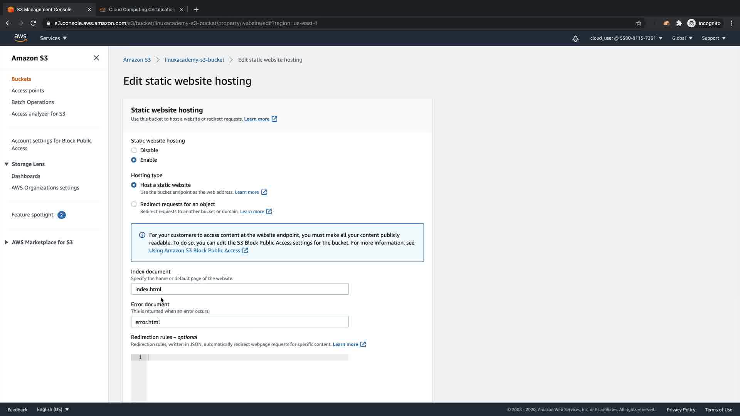Choose Redirect requests for an object
Viewport: 740px width, 416px height.
(x=134, y=204)
